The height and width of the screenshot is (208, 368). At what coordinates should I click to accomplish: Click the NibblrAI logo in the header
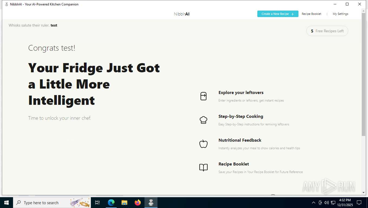coord(182,14)
